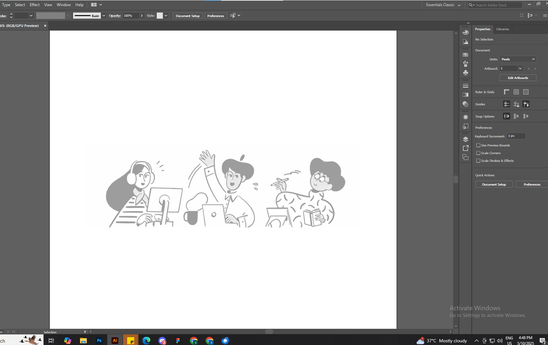Click Preferences in Quick Actions

pos(532,184)
